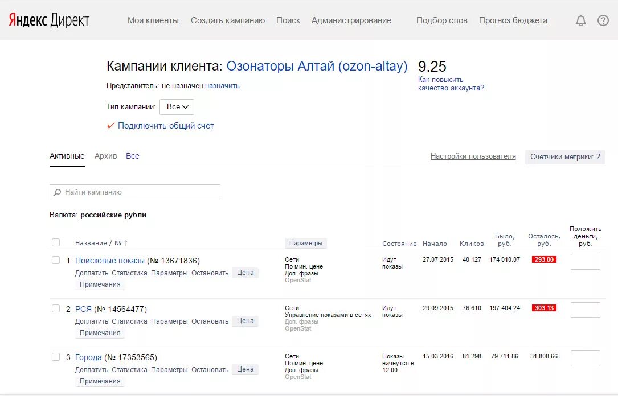
Task: Check the РСЯ campaign checkbox
Action: [56, 308]
